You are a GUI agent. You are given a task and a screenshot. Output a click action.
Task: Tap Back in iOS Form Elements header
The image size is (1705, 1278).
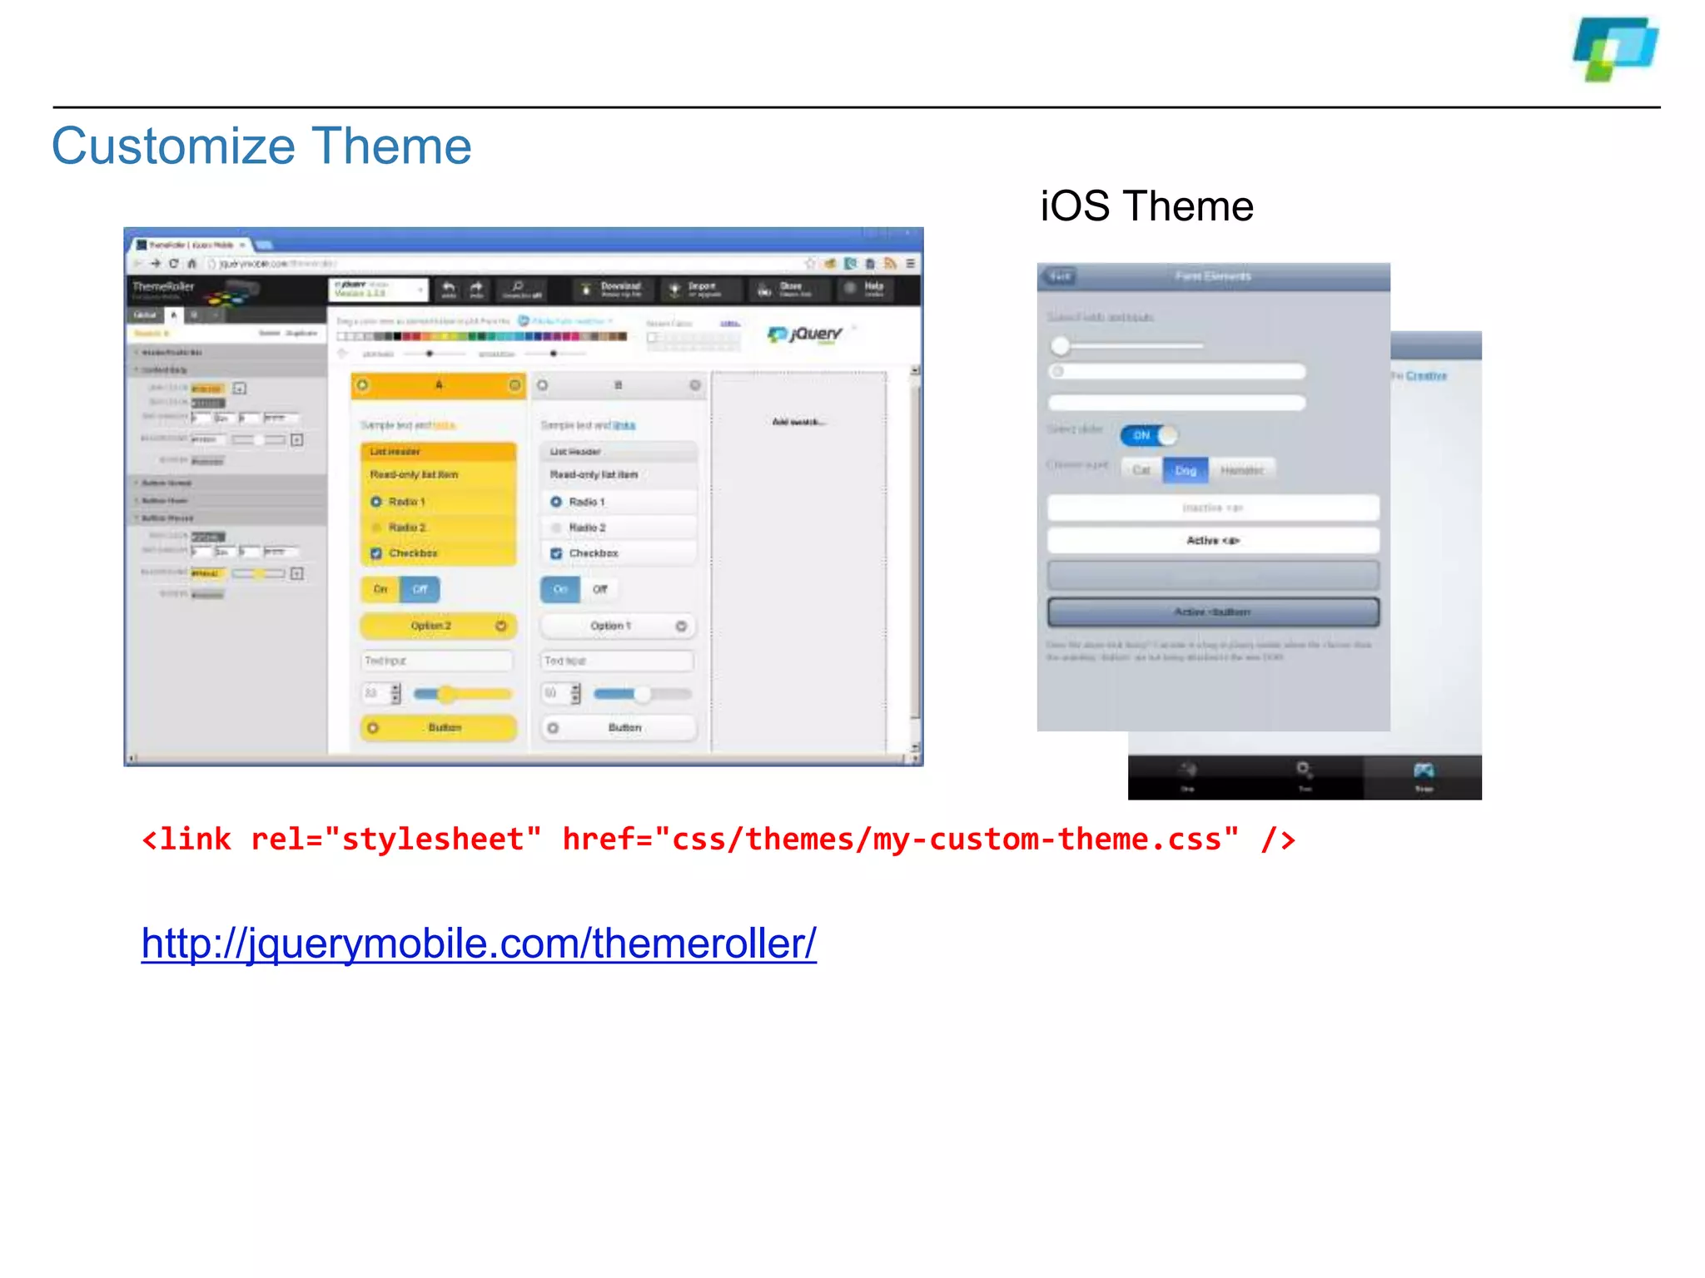(1060, 276)
